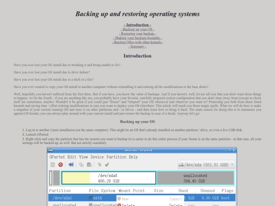
Task: Click the ext4 color square in sda1 row
Action: pyautogui.click(x=91, y=197)
